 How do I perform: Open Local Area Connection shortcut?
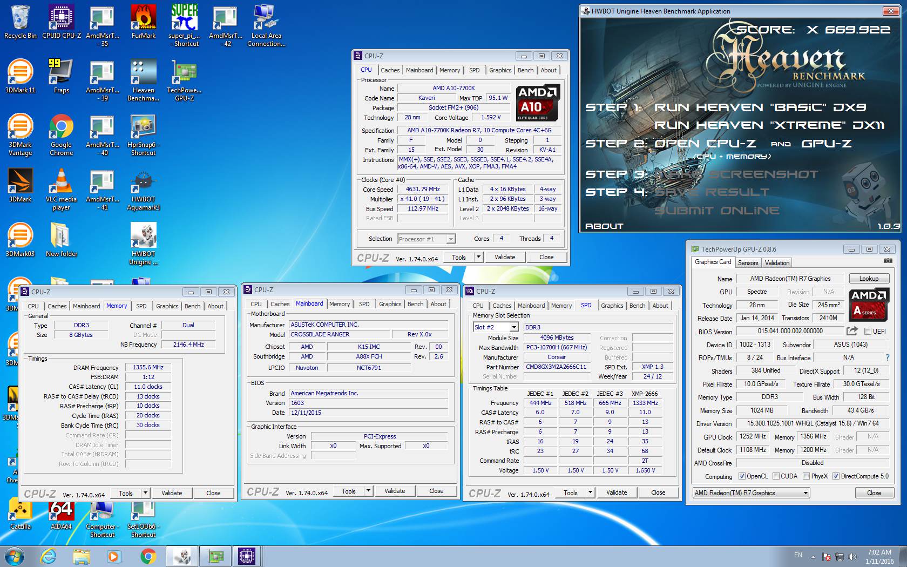pyautogui.click(x=266, y=25)
